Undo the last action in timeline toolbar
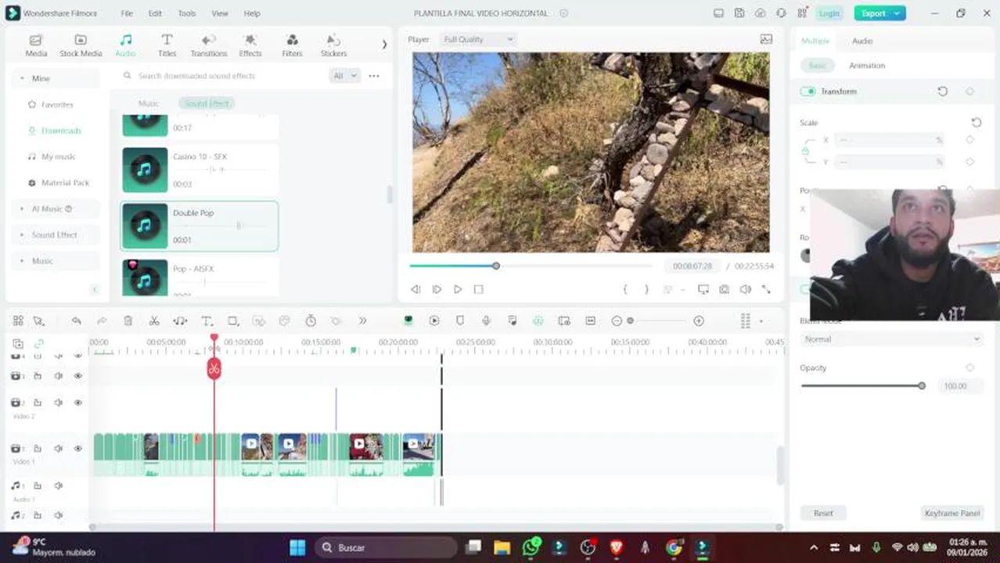This screenshot has width=1000, height=563. tap(76, 321)
